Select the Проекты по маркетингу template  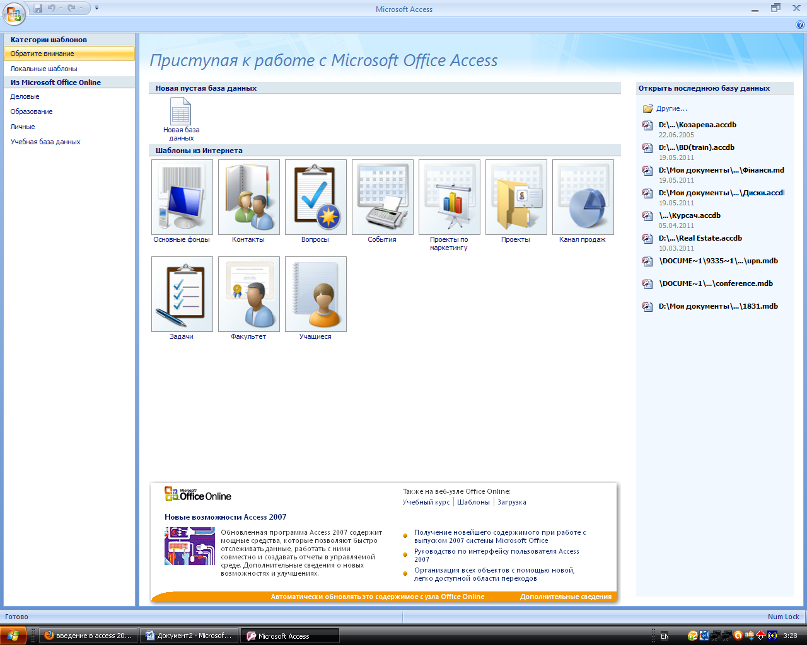pos(449,206)
